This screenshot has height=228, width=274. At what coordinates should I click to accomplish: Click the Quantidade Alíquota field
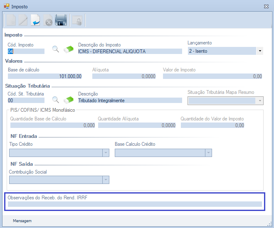pos(137,125)
